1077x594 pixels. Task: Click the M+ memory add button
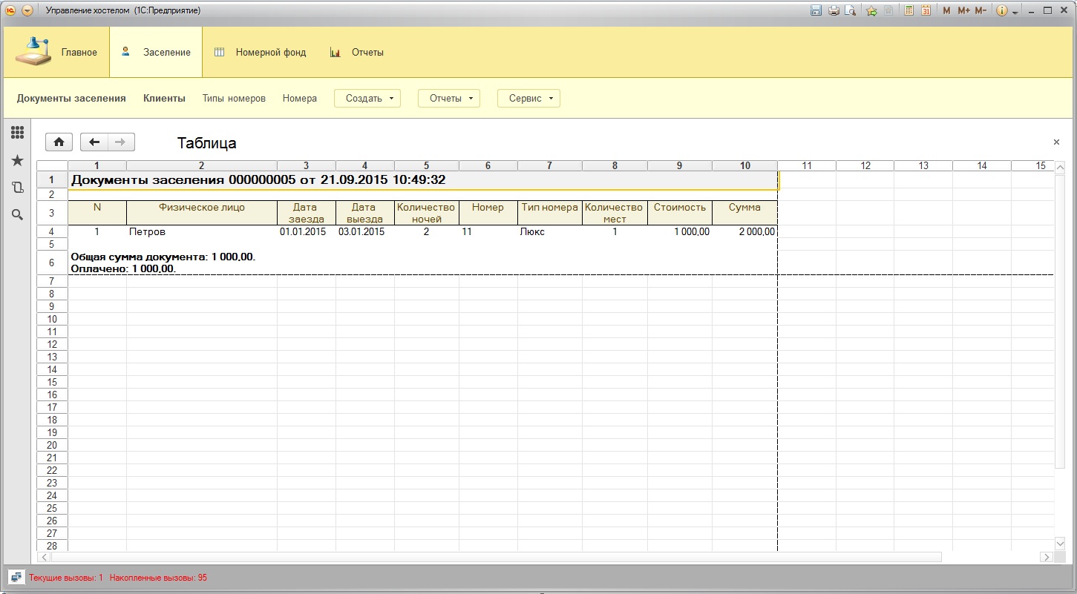coord(963,11)
